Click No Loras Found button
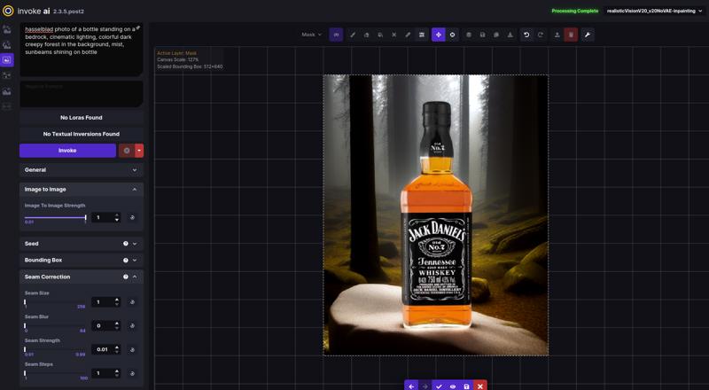 tap(82, 118)
